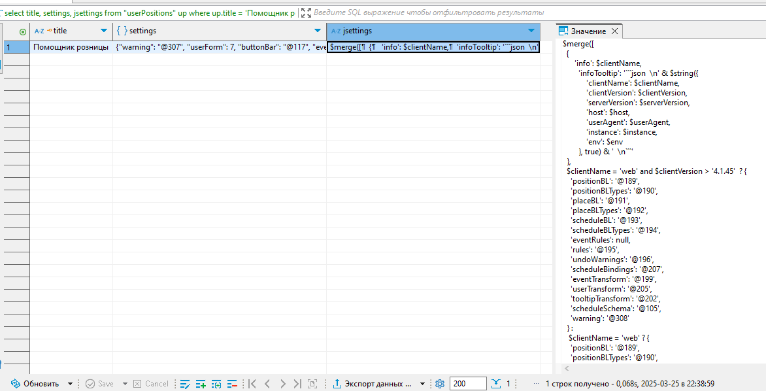Image resolution: width=766 pixels, height=391 pixels.
Task: Click line 'scheduleSchema': '@105' in value panel
Action: (616, 309)
